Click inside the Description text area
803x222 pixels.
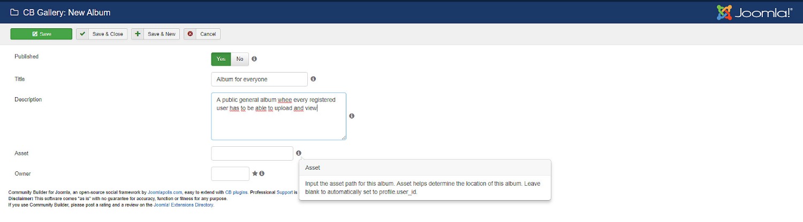[x=278, y=116]
